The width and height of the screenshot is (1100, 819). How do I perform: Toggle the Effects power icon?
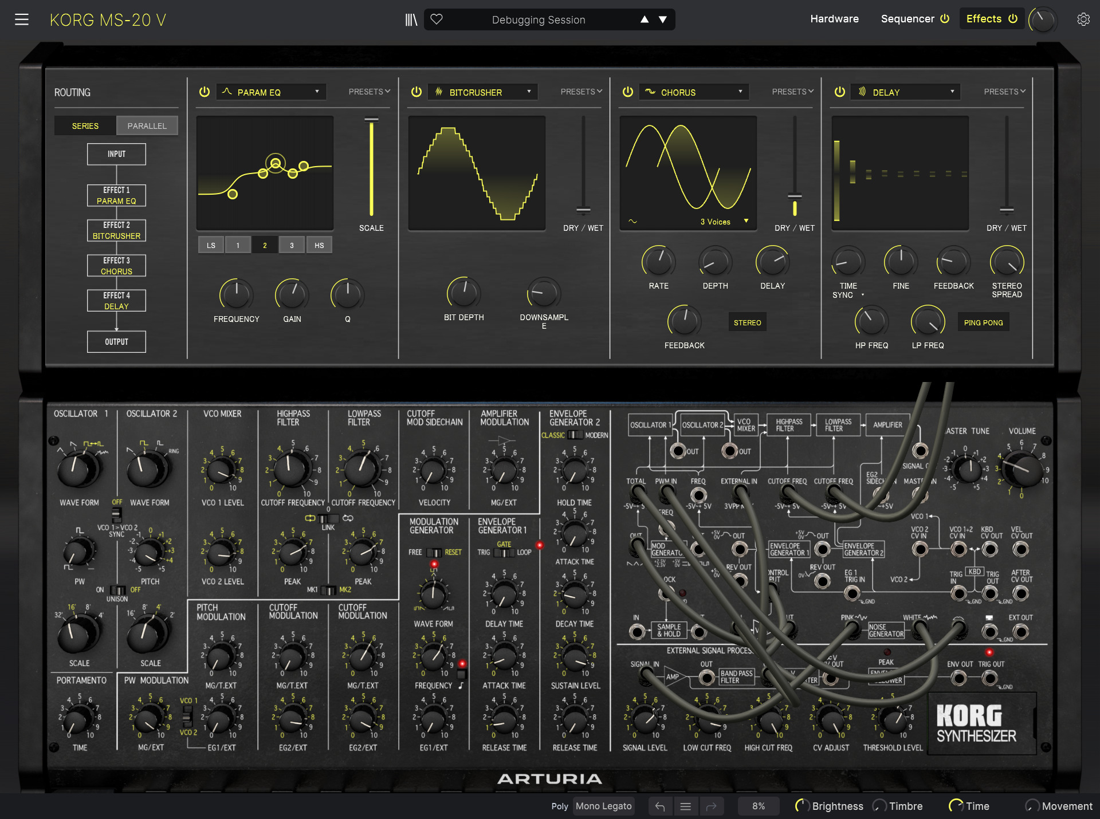[x=1013, y=18]
